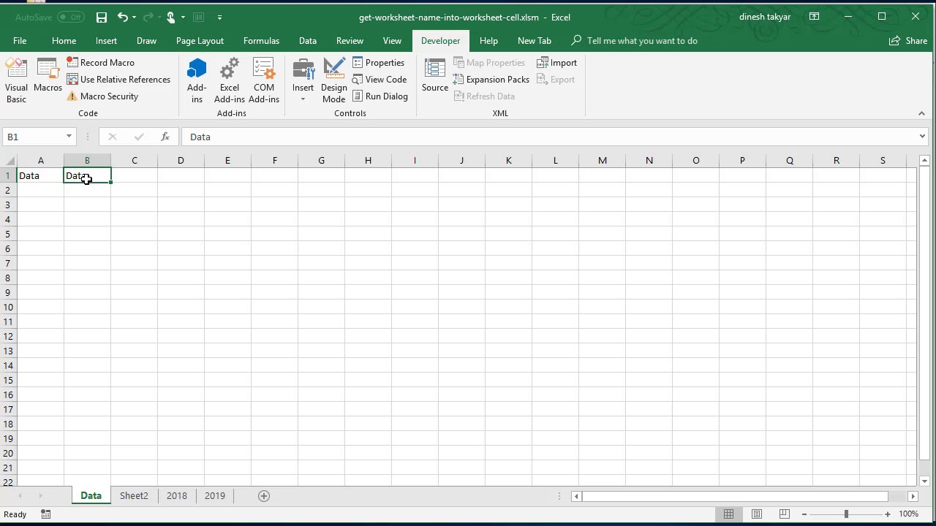Open COM Add-ins dialog
Viewport: 936px width, 526px height.
click(x=263, y=80)
